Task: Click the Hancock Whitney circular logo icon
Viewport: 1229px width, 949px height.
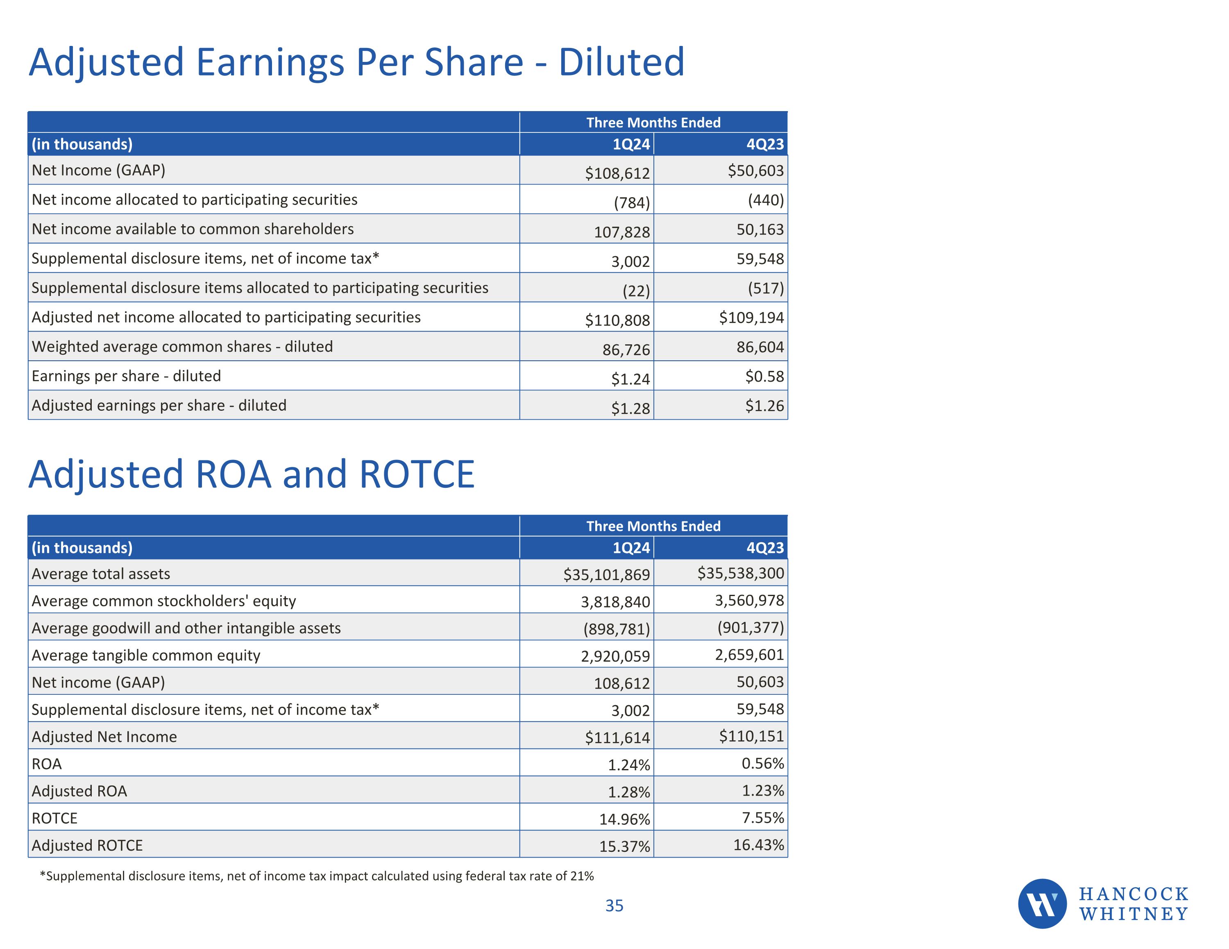Action: (x=1042, y=903)
